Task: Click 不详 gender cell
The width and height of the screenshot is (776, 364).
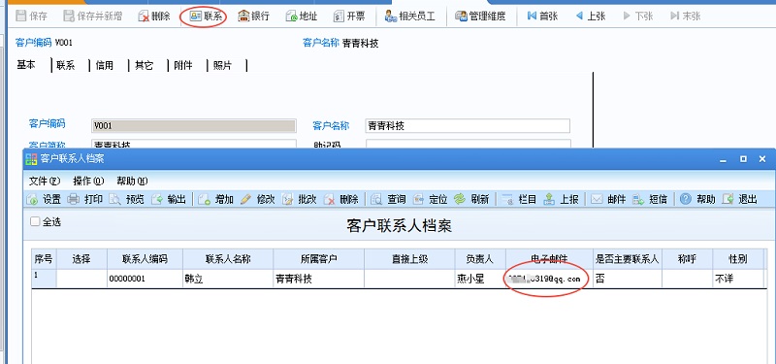Action: [738, 279]
